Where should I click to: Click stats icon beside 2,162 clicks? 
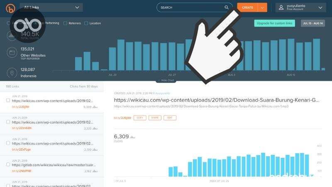[x=95, y=171]
